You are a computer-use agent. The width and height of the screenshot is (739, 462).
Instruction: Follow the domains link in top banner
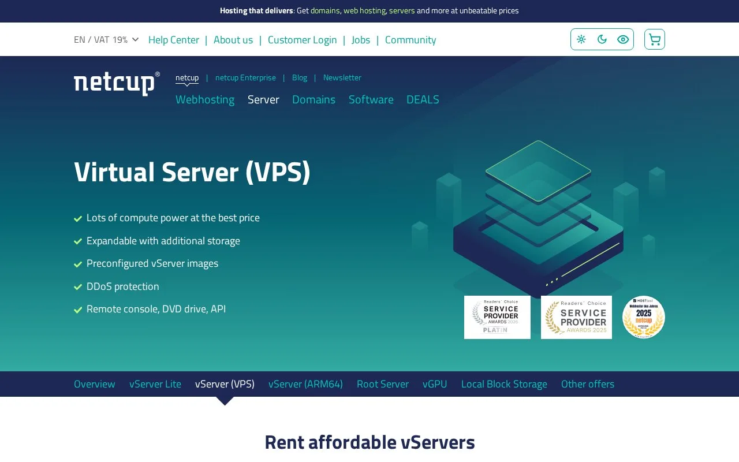[x=325, y=10]
